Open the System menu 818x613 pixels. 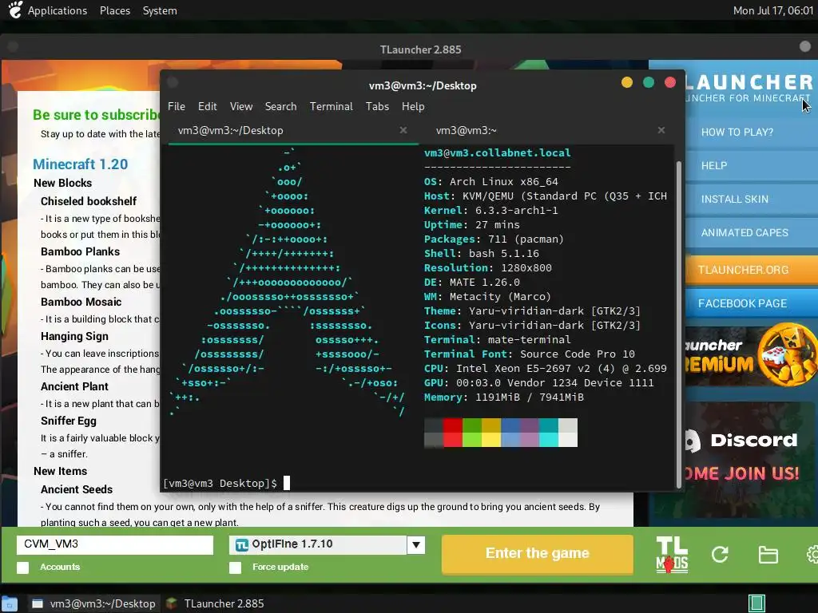tap(160, 10)
